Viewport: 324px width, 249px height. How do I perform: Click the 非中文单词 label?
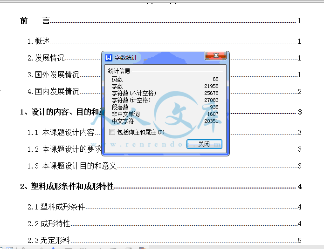[125, 114]
